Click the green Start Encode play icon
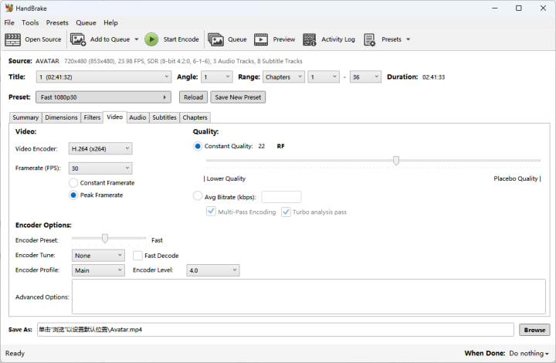Screen dimensions: 556x363 [x=151, y=39]
